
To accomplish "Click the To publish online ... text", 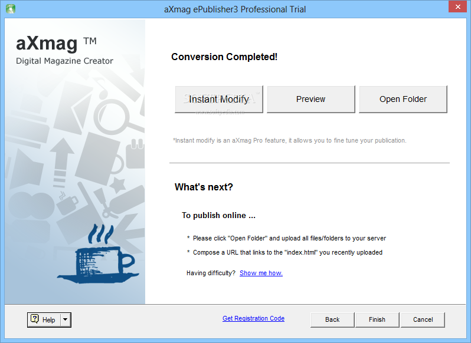I will coord(218,215).
